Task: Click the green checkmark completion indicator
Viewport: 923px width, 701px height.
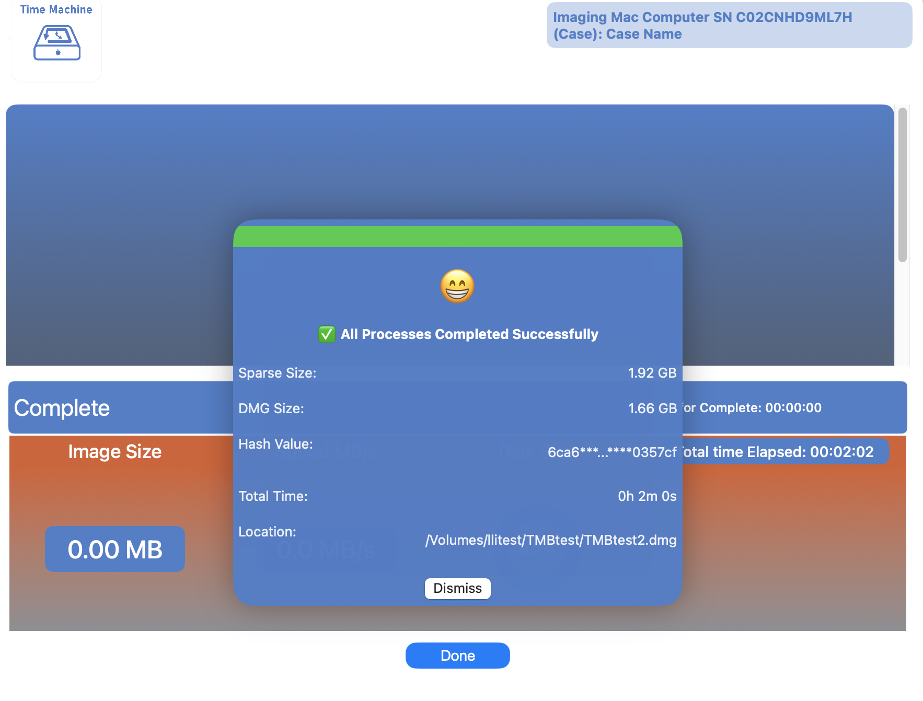Action: point(326,334)
